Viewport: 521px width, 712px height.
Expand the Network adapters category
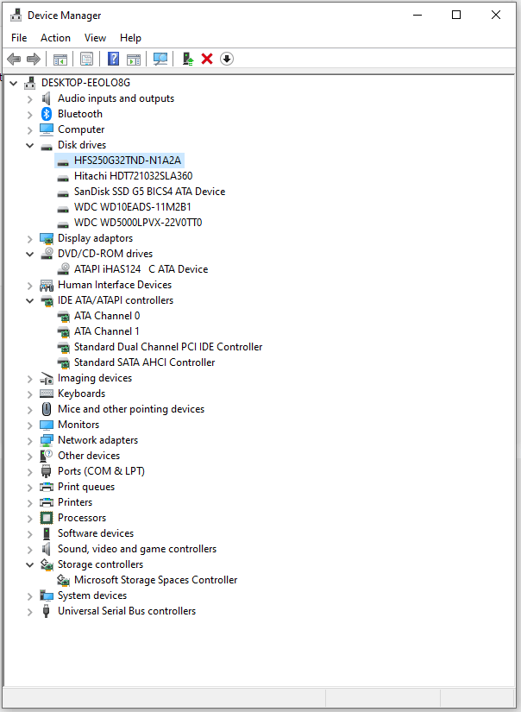30,440
